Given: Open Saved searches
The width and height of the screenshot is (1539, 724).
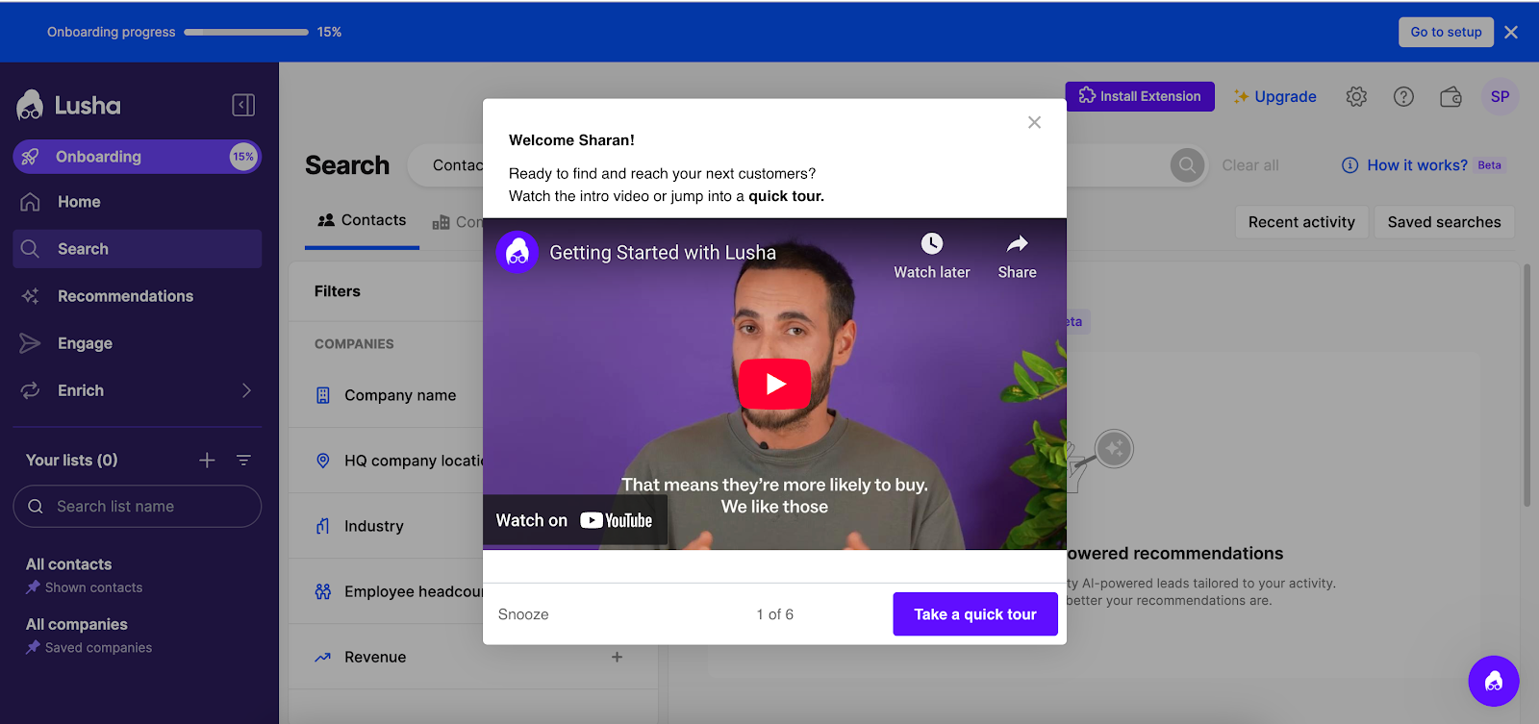Looking at the screenshot, I should [x=1444, y=222].
